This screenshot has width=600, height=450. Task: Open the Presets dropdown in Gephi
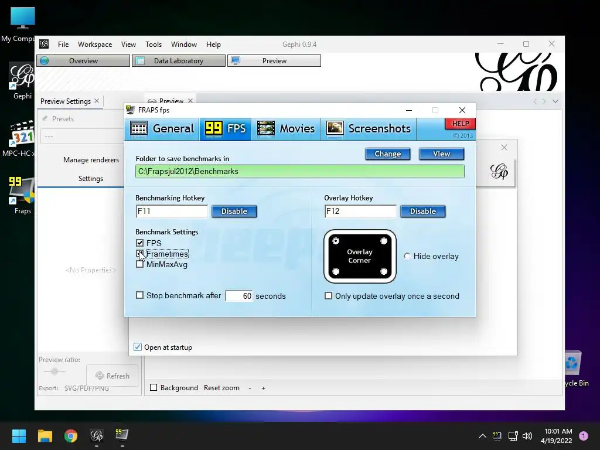click(82, 137)
